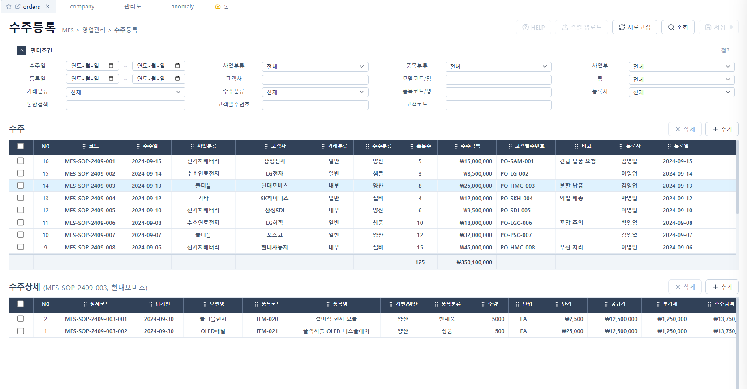Viewport: 747px width, 389px height.
Task: Click the 모델코드/명 input field
Action: pos(498,80)
